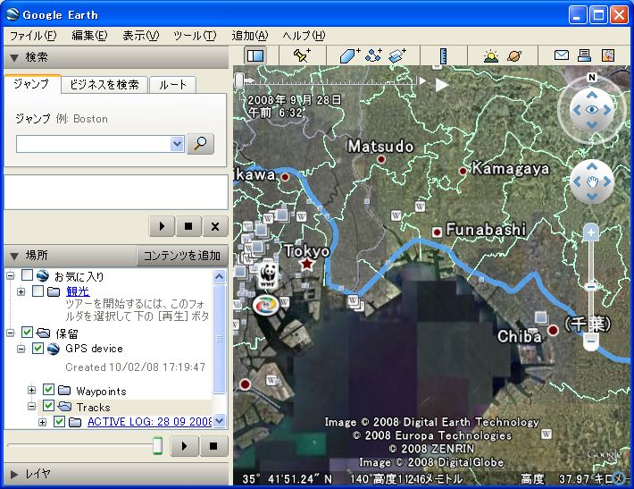This screenshot has height=489, width=634.
Task: Add a path from the toolbar
Action: 373,55
